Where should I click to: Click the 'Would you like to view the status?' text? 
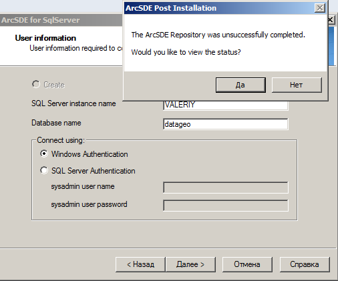(186, 52)
